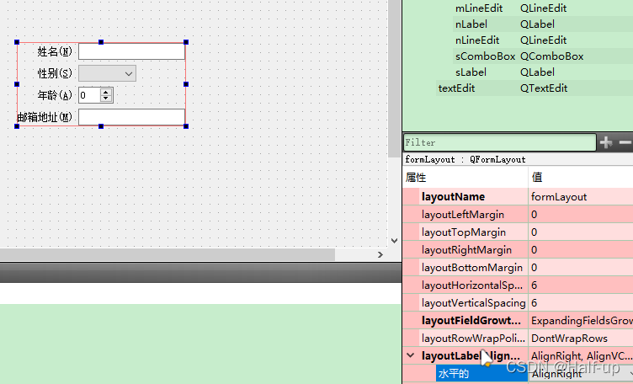Click the form canvas scroll-right arrow
633x384 pixels.
pos(380,254)
